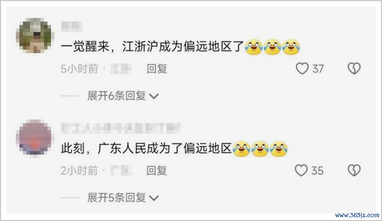Open first commenter's avatar
The height and width of the screenshot is (221, 382).
[x=35, y=35]
